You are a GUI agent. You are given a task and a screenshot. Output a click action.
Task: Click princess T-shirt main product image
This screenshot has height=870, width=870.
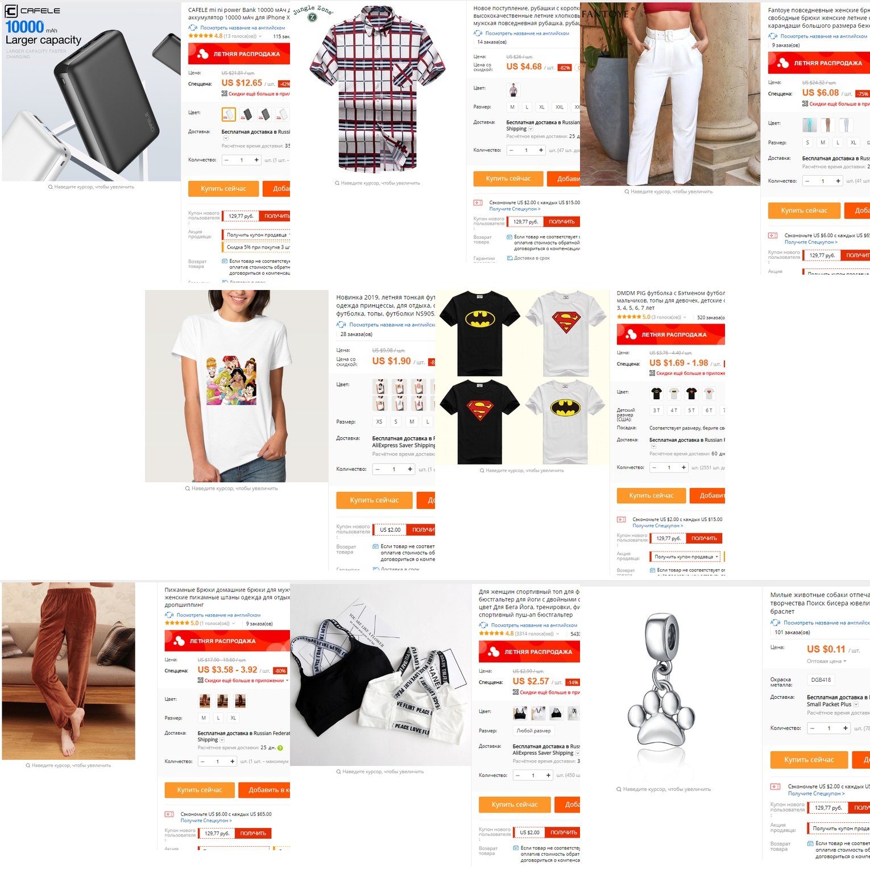[237, 386]
